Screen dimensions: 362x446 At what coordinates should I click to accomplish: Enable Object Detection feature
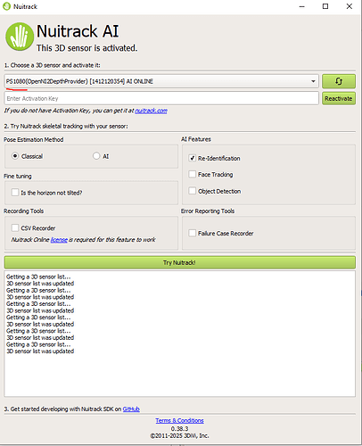point(193,191)
